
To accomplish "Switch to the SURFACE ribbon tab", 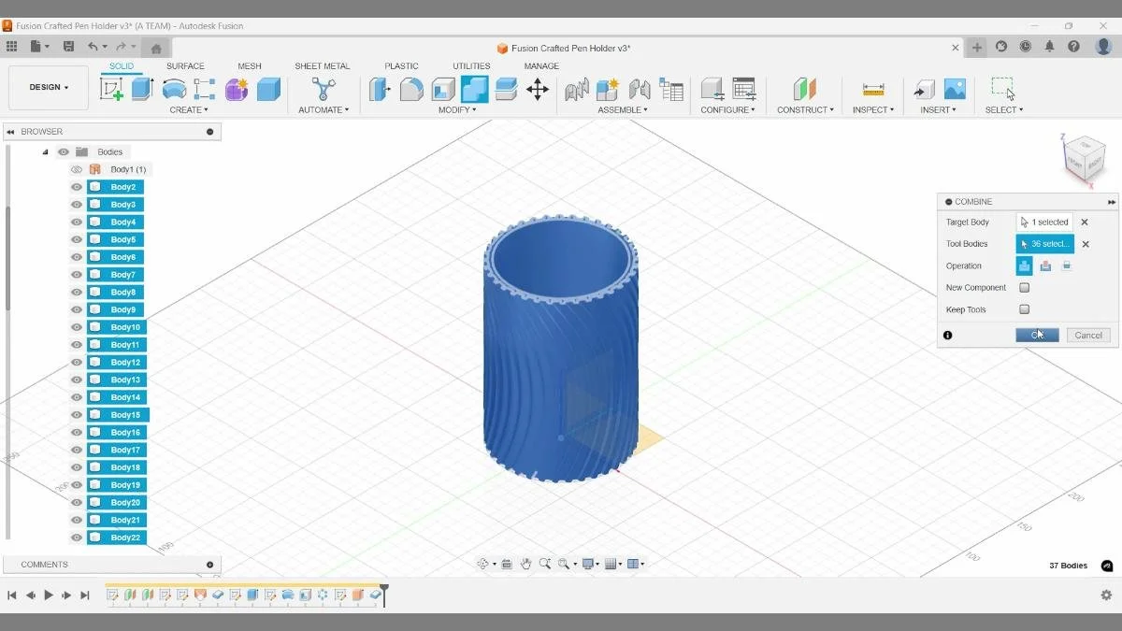I will point(185,65).
